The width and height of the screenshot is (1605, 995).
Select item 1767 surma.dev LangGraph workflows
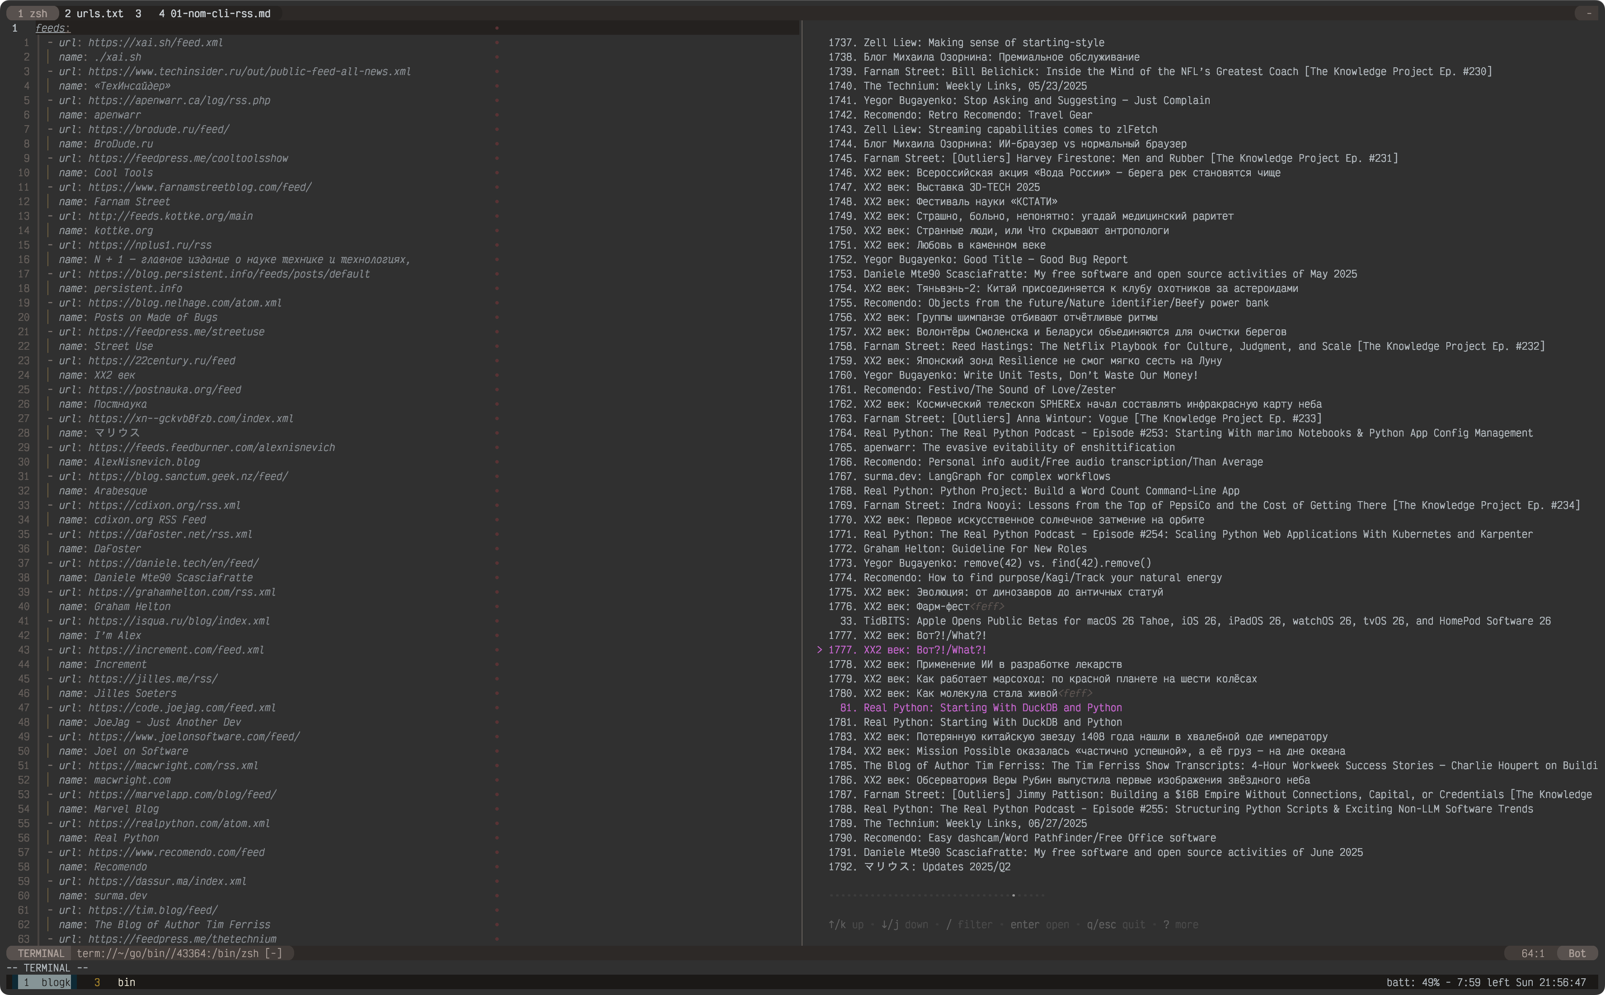(969, 476)
